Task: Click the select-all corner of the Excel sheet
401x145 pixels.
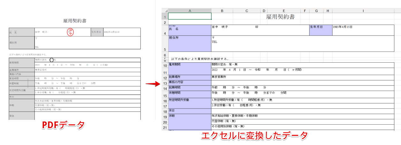Action: 165,10
